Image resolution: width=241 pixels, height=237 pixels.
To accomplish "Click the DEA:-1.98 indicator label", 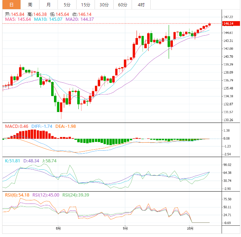I will pyautogui.click(x=66, y=126).
